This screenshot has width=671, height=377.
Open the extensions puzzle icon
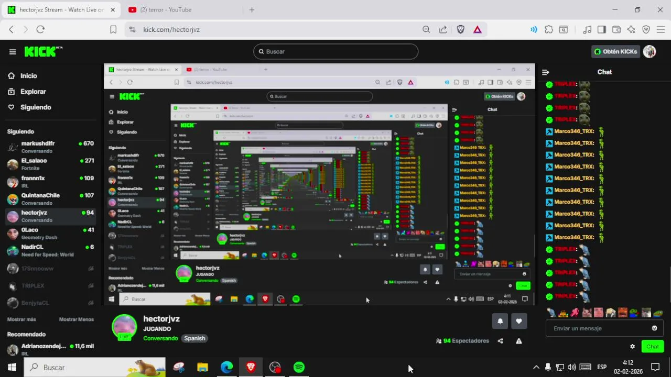tap(549, 30)
